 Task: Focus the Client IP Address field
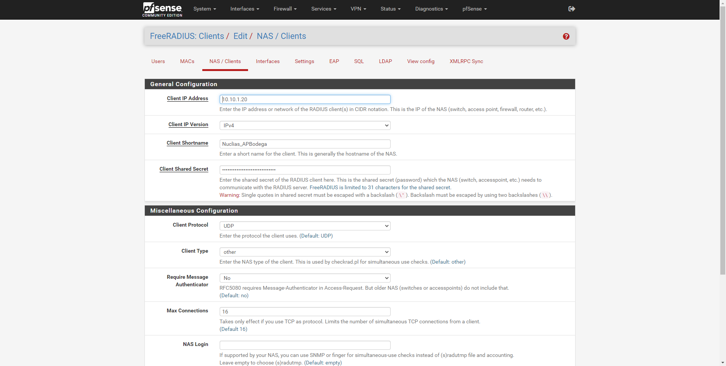305,99
